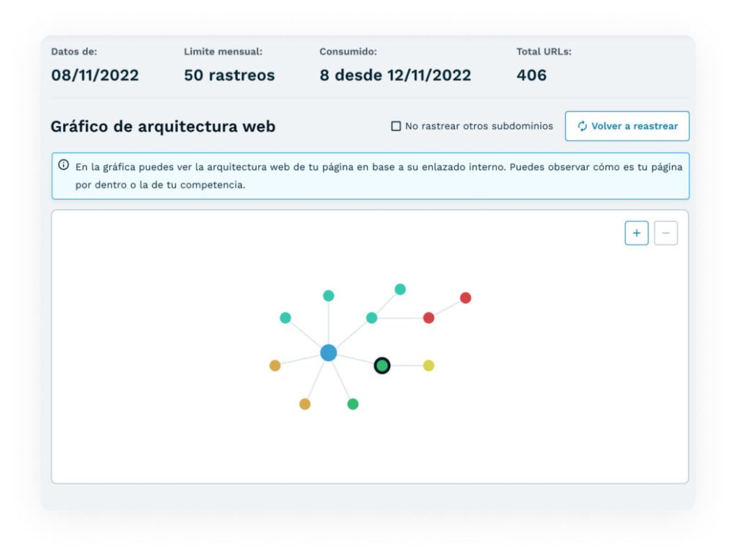Click the "50 rastreos" monthly limit value
This screenshot has width=736, height=556.
click(x=229, y=75)
